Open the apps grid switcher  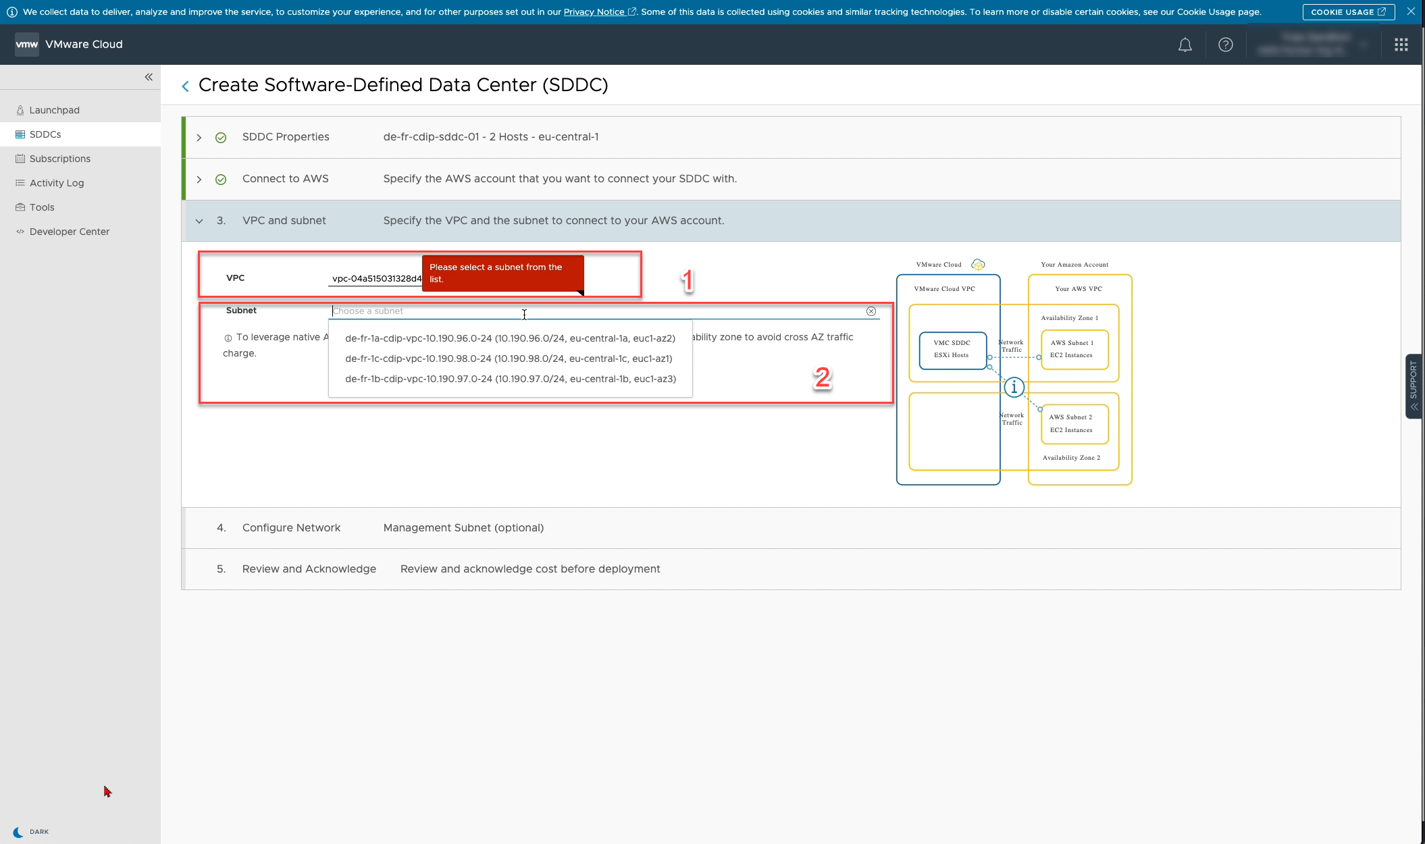(1401, 45)
